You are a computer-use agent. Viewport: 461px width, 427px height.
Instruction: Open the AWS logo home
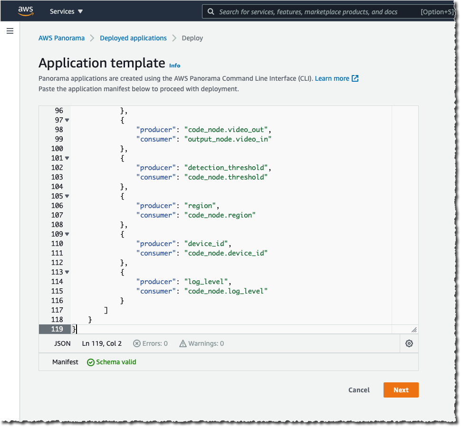26,11
